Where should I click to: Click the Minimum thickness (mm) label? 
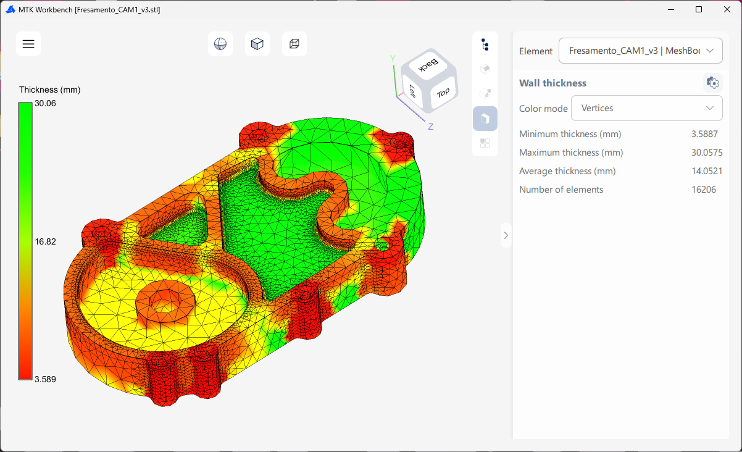(570, 134)
